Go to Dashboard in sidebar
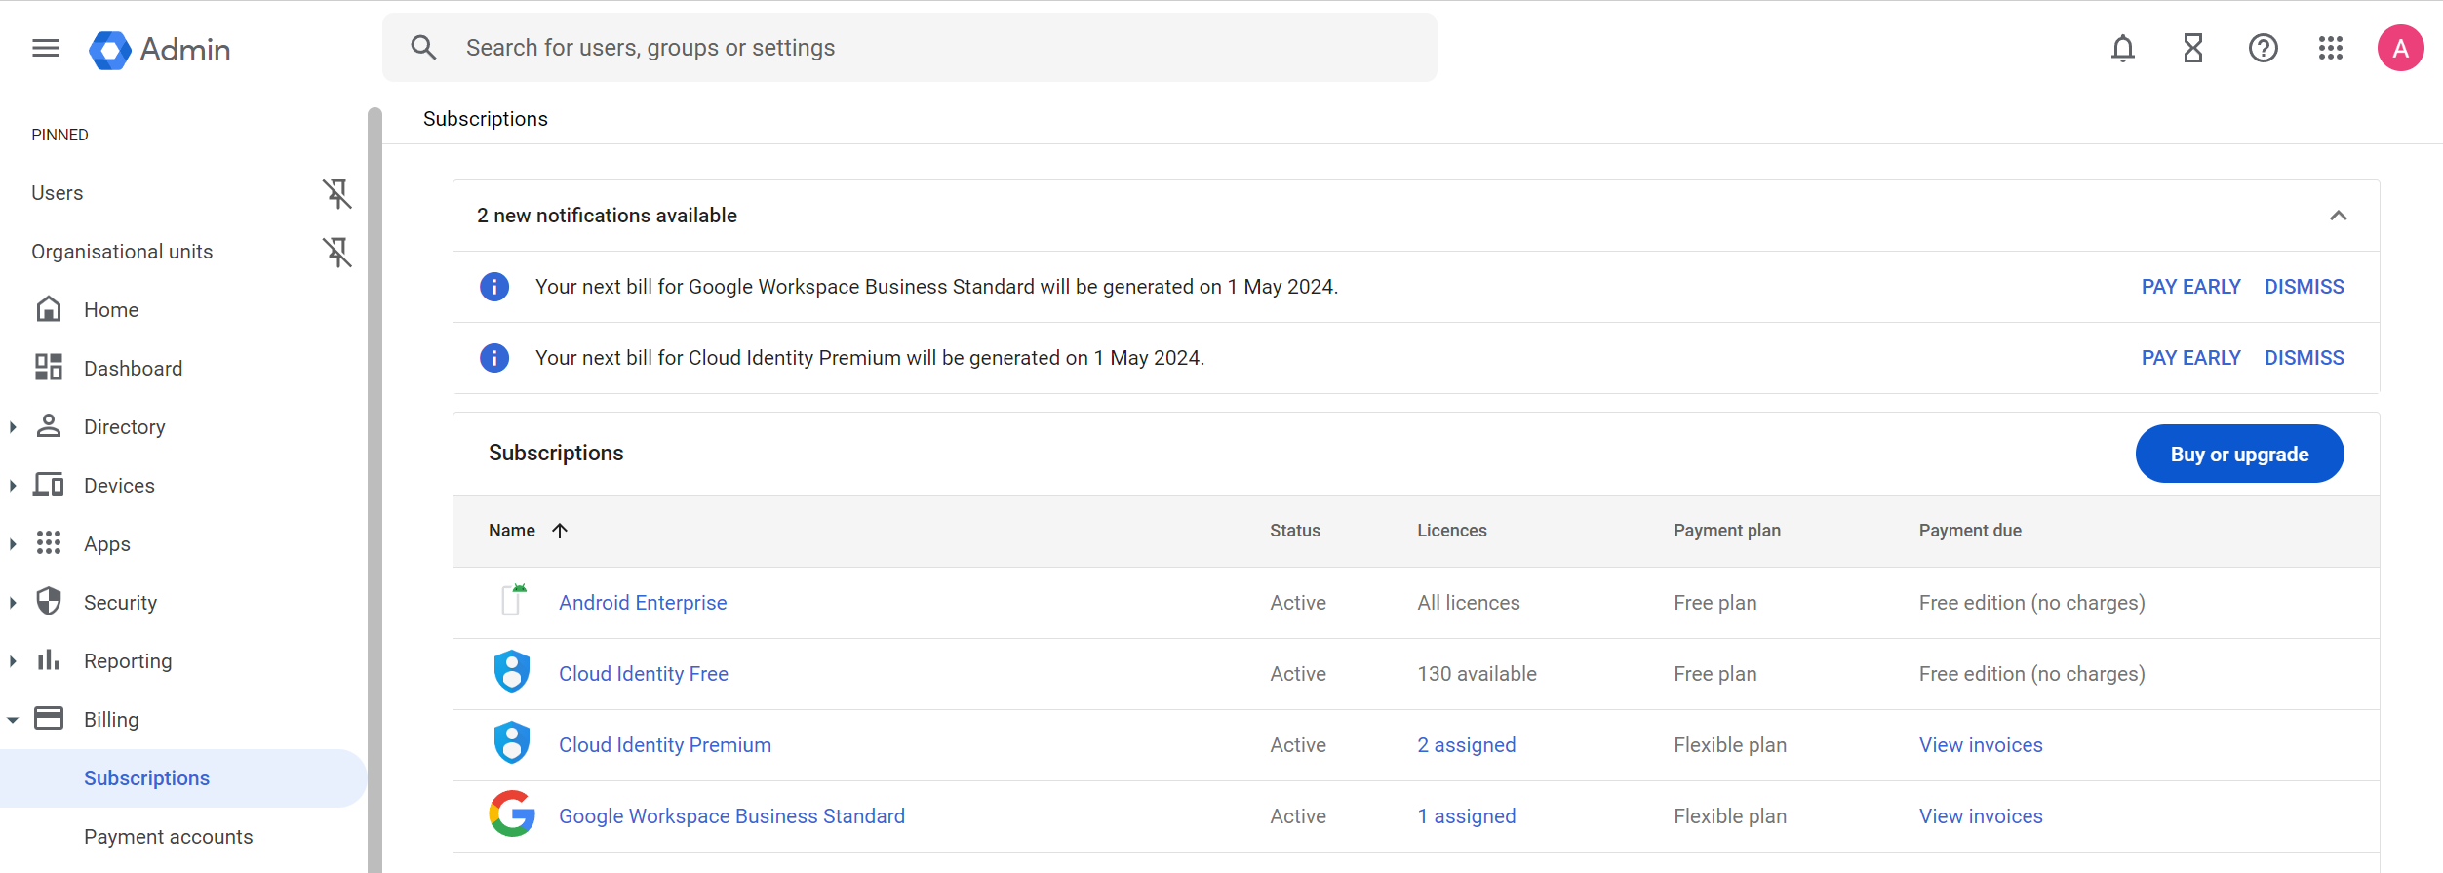The height and width of the screenshot is (873, 2443). click(133, 369)
